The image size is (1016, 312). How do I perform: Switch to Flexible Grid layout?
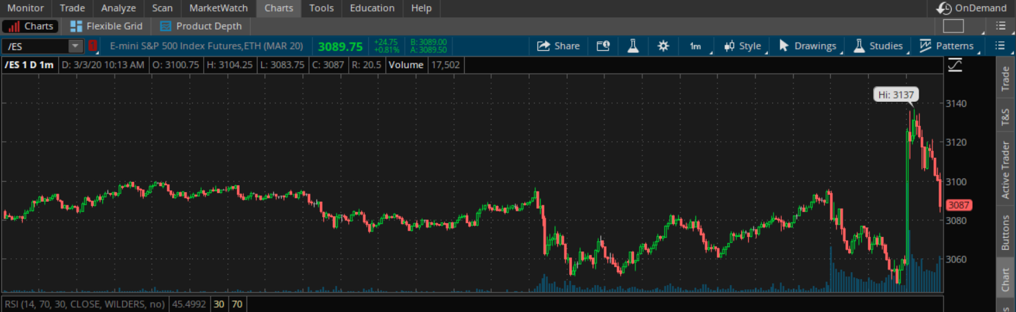[106, 26]
